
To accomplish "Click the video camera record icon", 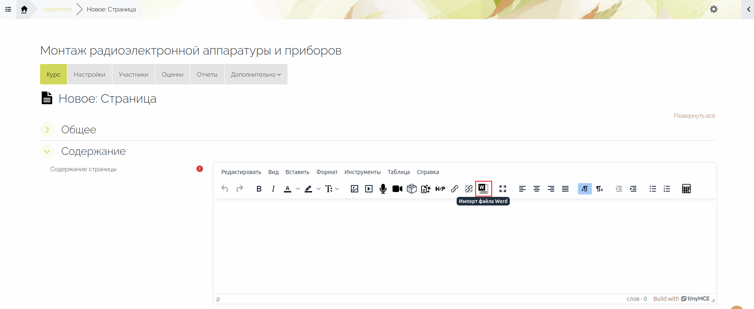I will tap(397, 189).
